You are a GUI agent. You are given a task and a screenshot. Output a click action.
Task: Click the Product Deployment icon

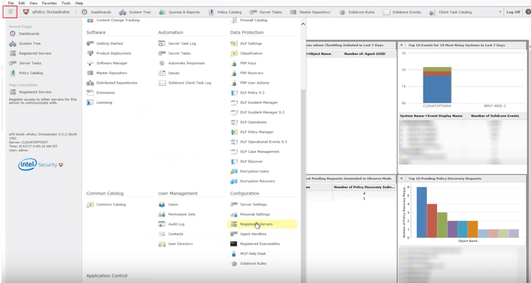(x=90, y=53)
